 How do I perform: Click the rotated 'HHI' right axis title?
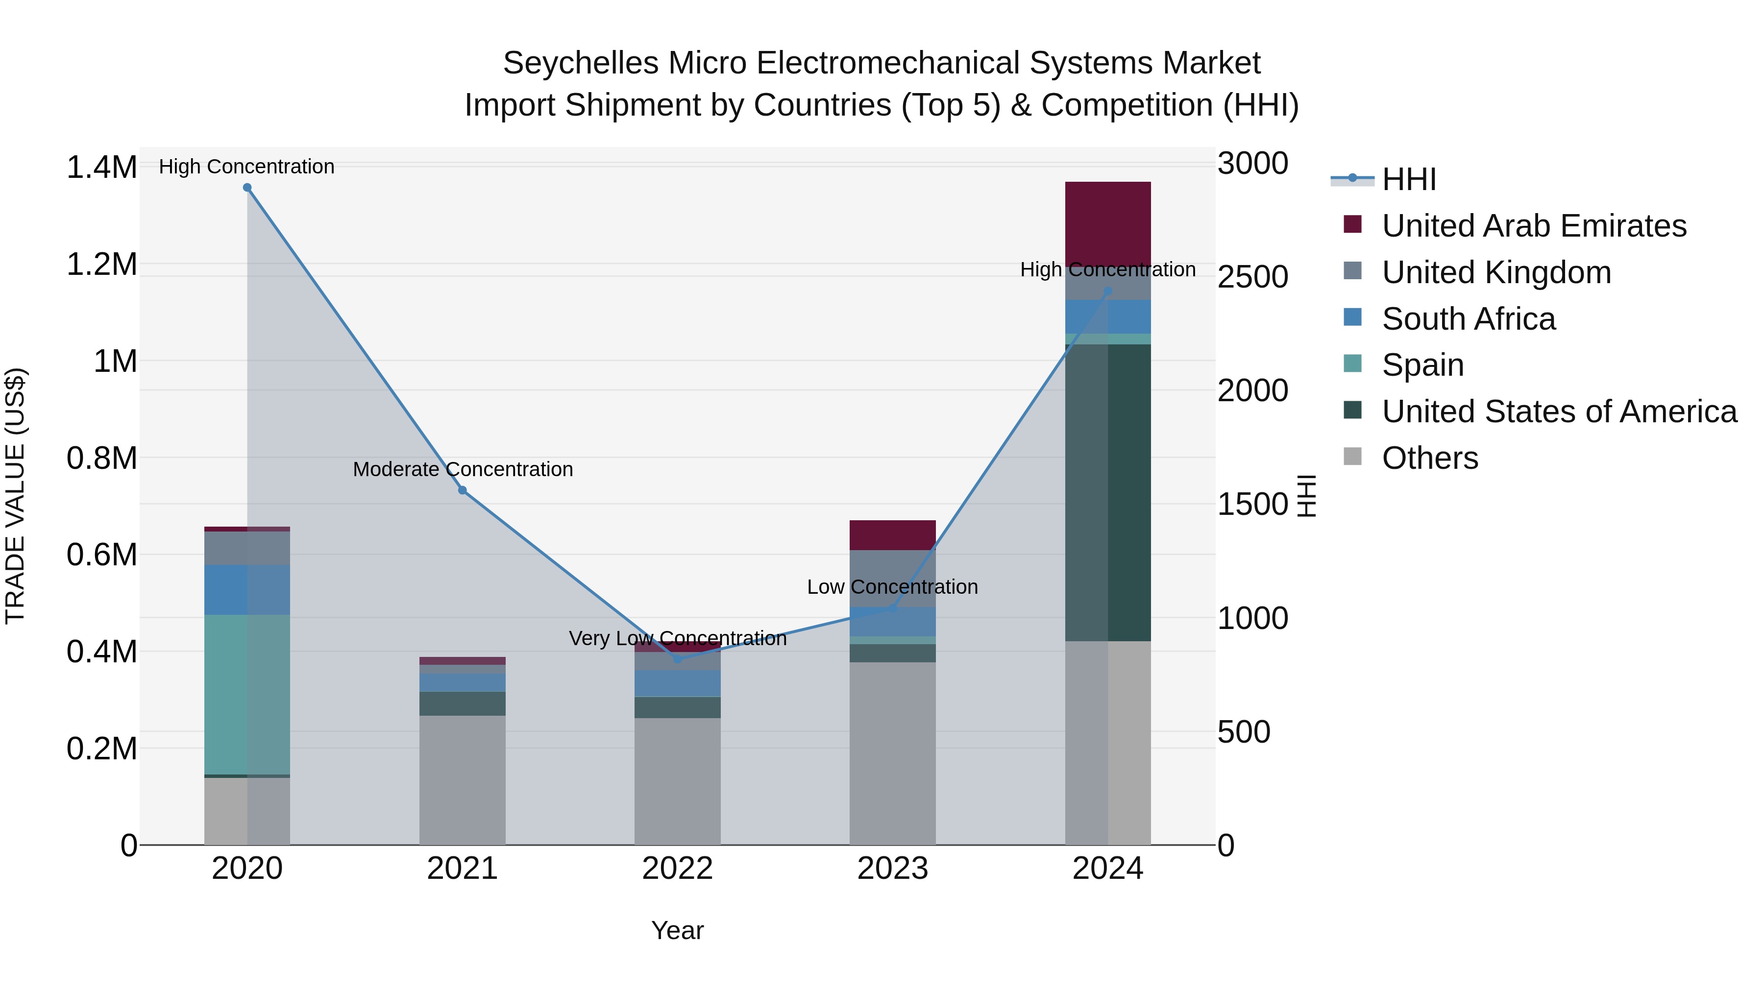(1307, 496)
